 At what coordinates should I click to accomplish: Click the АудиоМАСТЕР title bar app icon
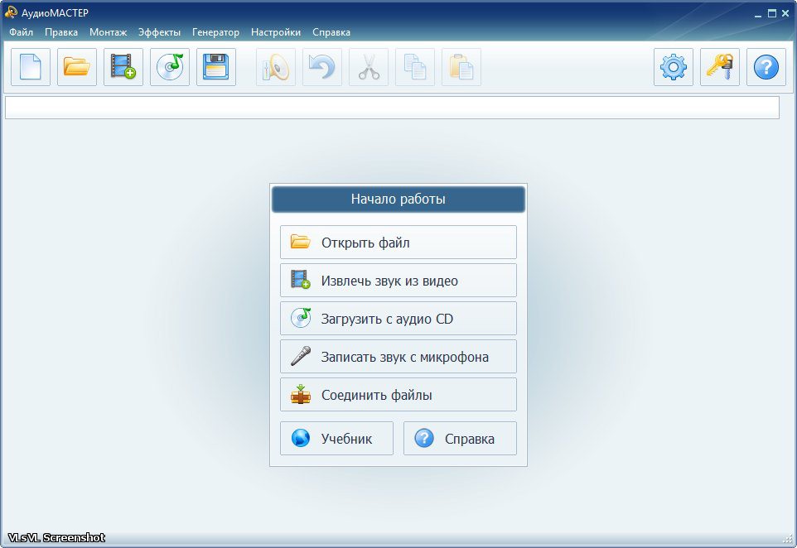[11, 12]
